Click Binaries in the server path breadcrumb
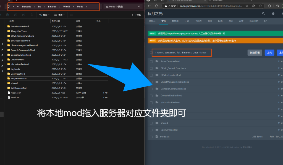The width and height of the screenshot is (283, 165). (x=186, y=53)
